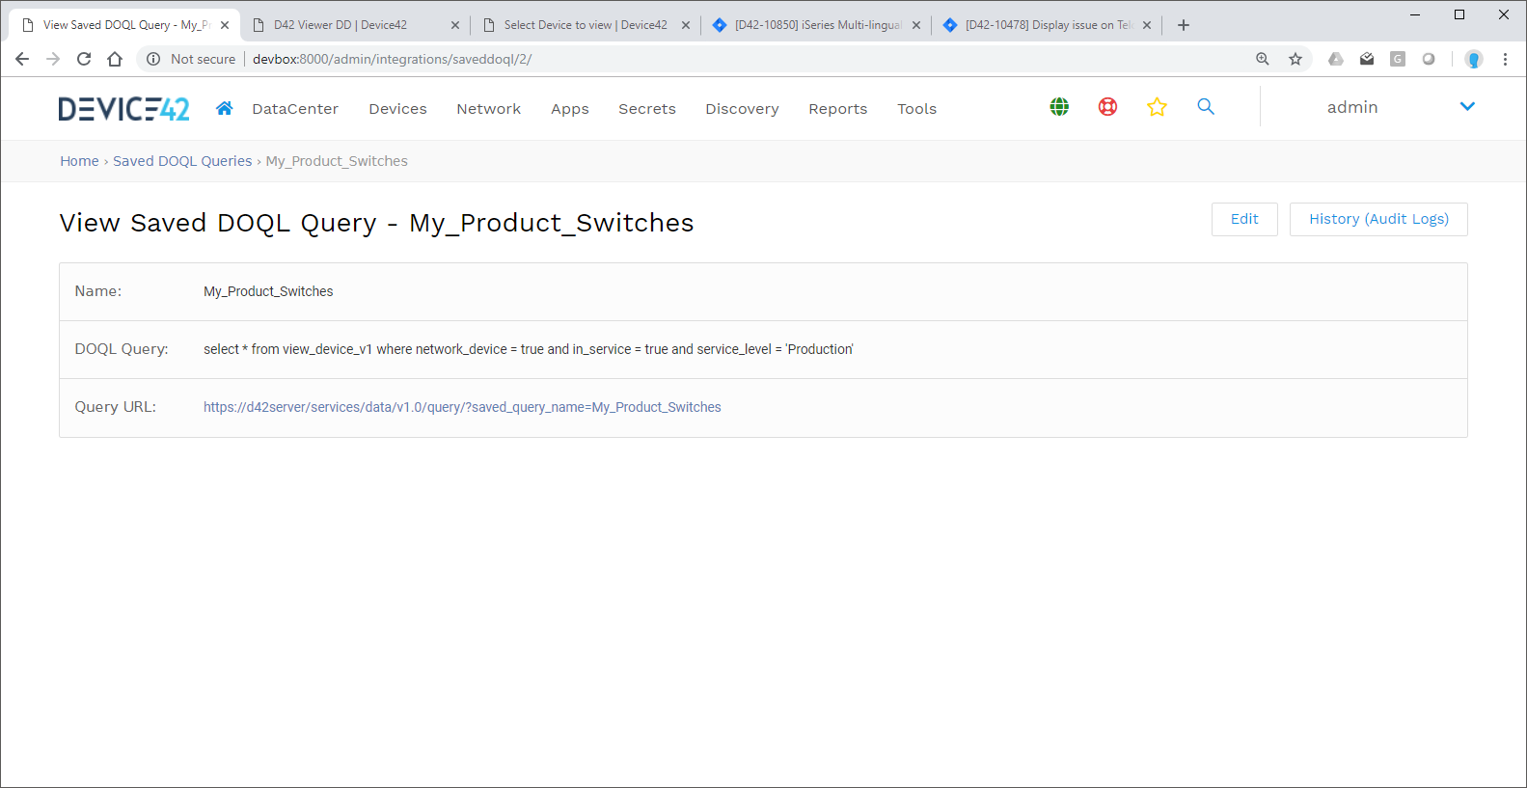Go to the home icon in navbar
The image size is (1527, 788).
(x=225, y=108)
